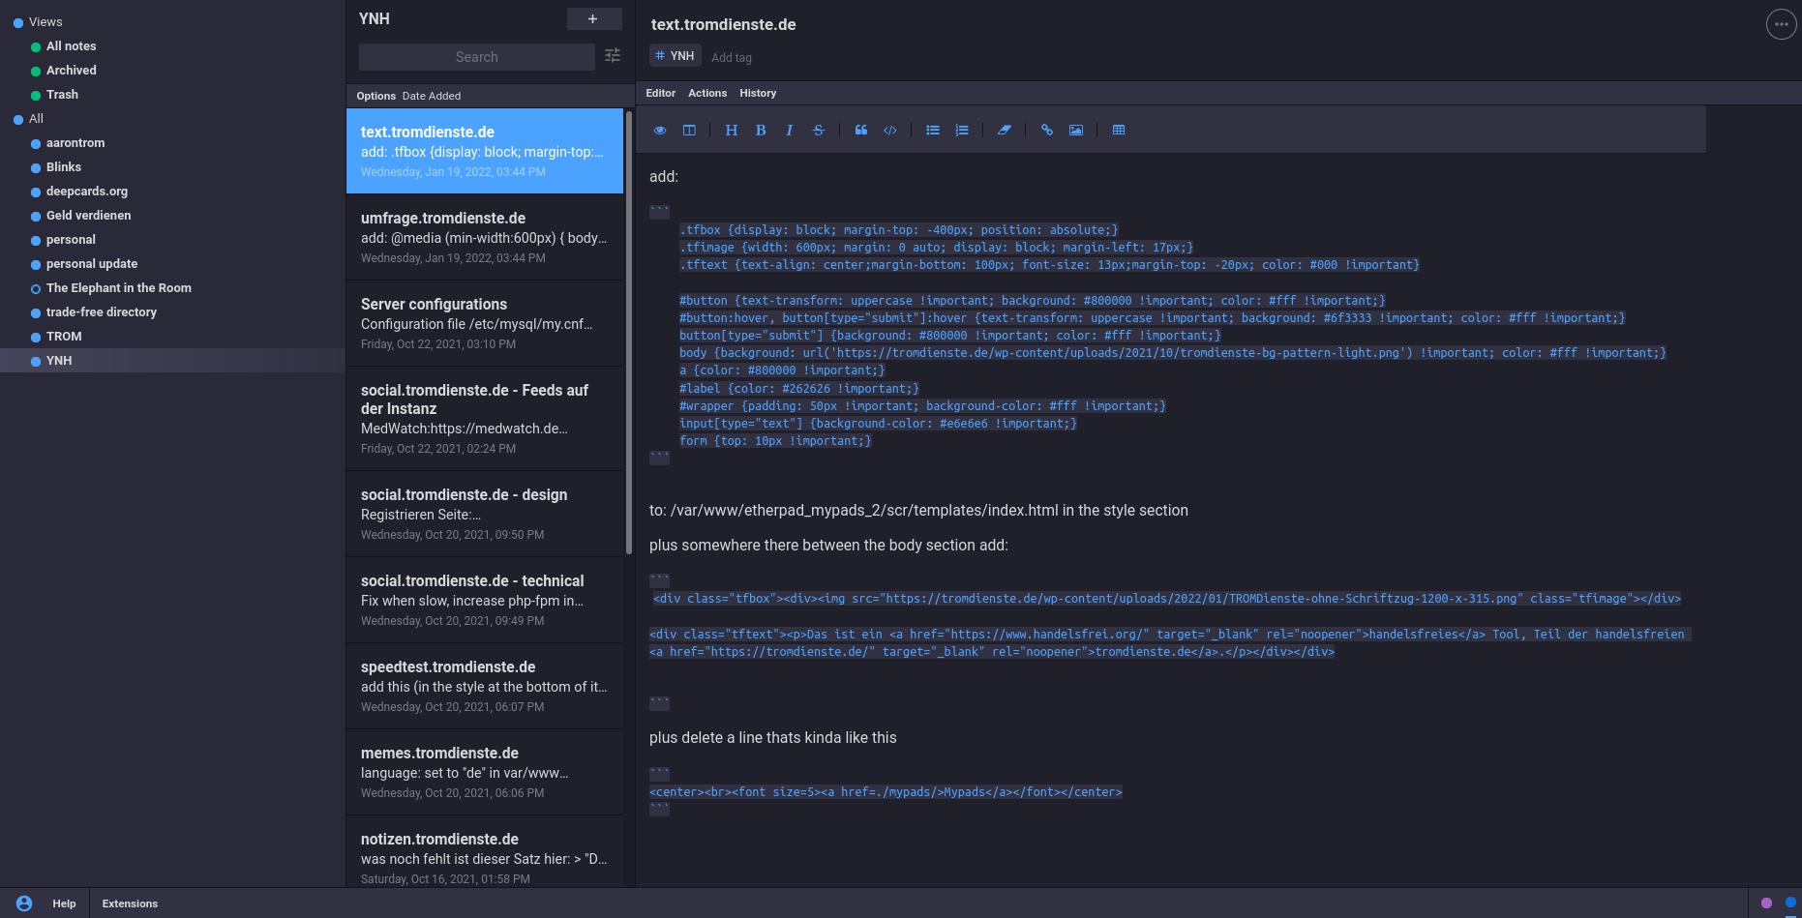Open the Actions menu
The height and width of the screenshot is (918, 1802).
click(x=707, y=93)
